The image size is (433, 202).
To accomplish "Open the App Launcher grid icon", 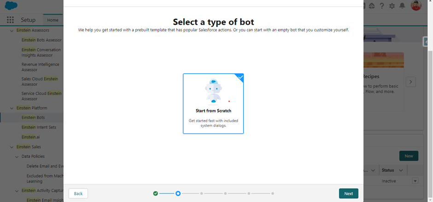I will [x=10, y=20].
